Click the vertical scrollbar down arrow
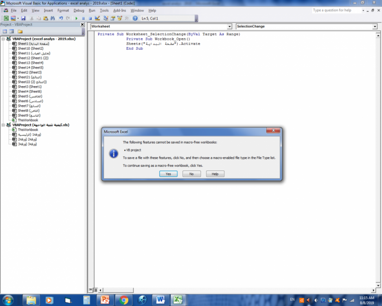The width and height of the screenshot is (382, 306). pyautogui.click(x=378, y=285)
